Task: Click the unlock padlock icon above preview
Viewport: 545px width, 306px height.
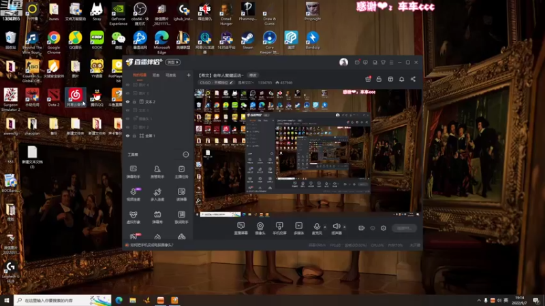Action: [379, 79]
